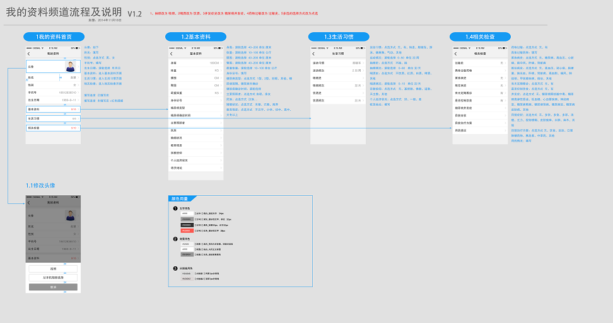This screenshot has height=323, width=613.
Task: Click the red text color swatch
Action: 187,231
